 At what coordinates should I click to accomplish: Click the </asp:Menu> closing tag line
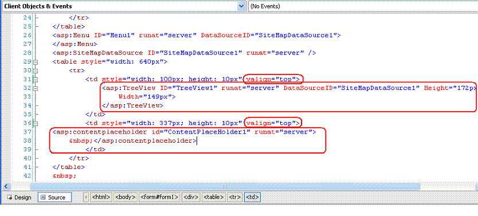click(x=75, y=44)
